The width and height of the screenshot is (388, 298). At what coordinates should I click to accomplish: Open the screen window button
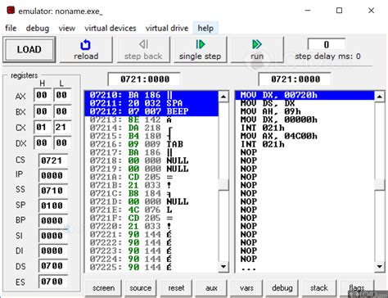pyautogui.click(x=103, y=288)
